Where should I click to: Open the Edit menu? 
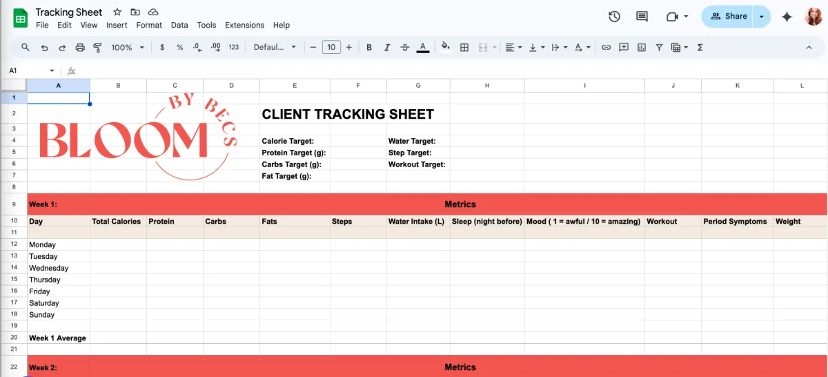click(x=65, y=25)
